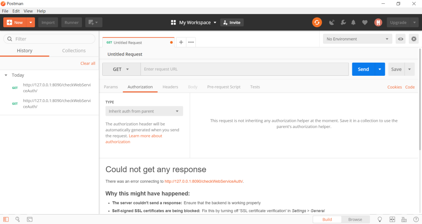
Task: Click the 127.0.0.1:8090 error URL link
Action: coord(204,181)
